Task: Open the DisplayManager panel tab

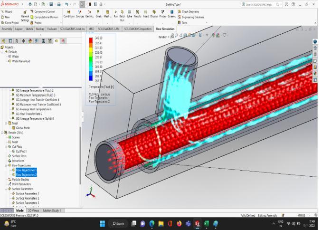Action: pyautogui.click(x=30, y=41)
